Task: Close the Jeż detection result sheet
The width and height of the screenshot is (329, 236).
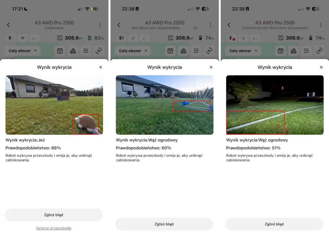Action: point(101,67)
